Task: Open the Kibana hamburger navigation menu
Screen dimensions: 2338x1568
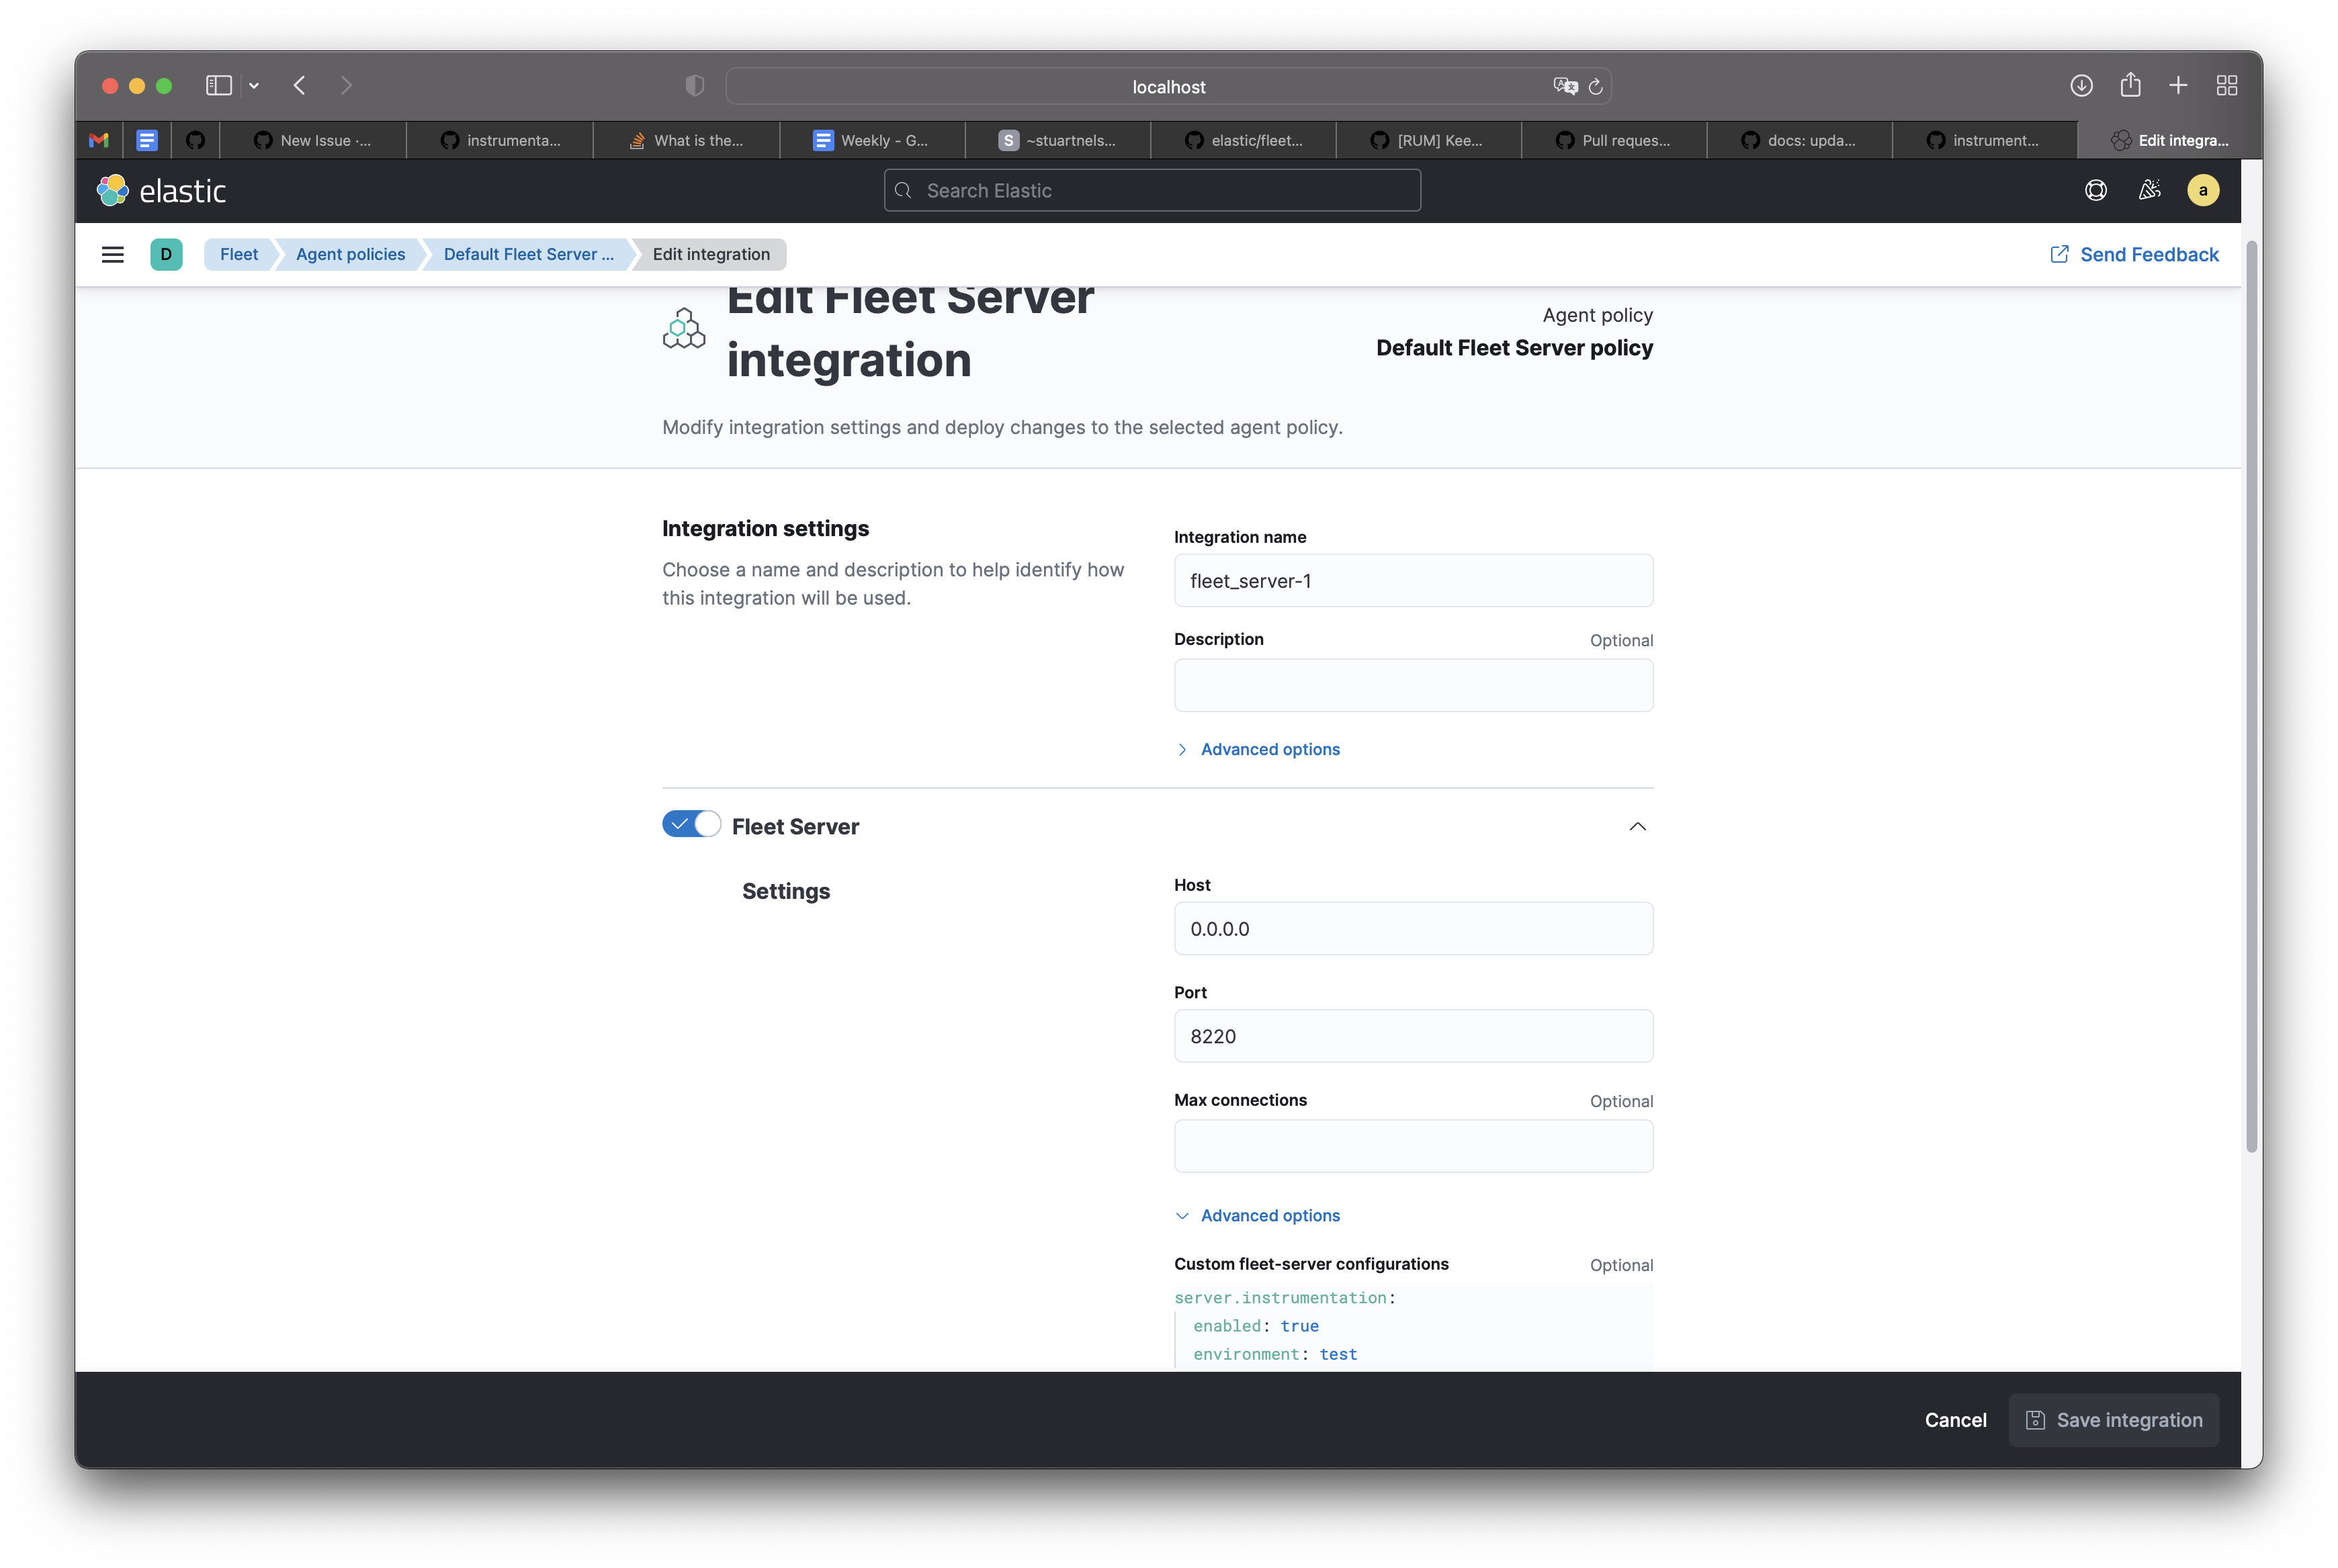Action: pyautogui.click(x=112, y=254)
